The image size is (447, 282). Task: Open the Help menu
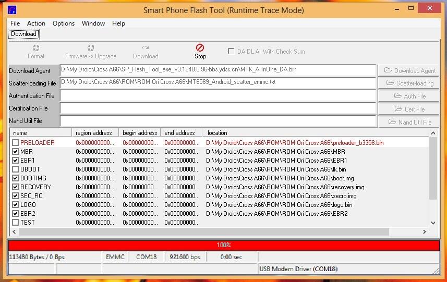(x=118, y=23)
